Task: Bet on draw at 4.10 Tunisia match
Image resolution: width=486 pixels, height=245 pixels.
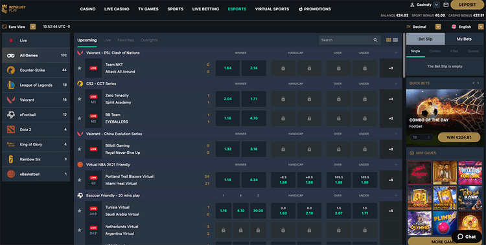Action: click(240, 211)
